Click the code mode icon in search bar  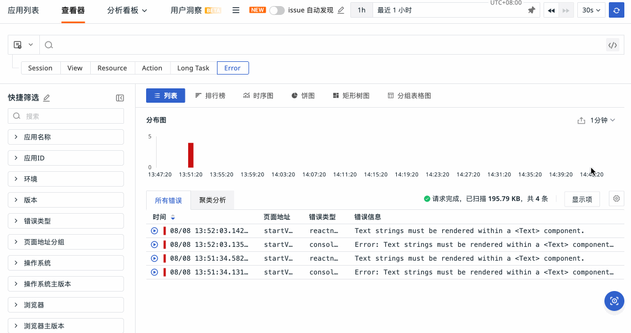tap(612, 45)
